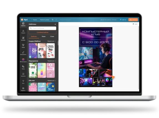Switch to the Папки tab

pyautogui.click(x=44, y=36)
